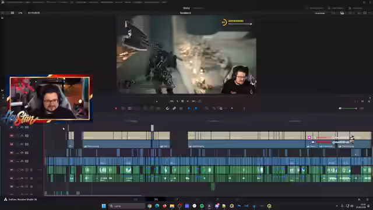Open File Explorer from the taskbar
The height and width of the screenshot is (210, 373).
(x=172, y=206)
